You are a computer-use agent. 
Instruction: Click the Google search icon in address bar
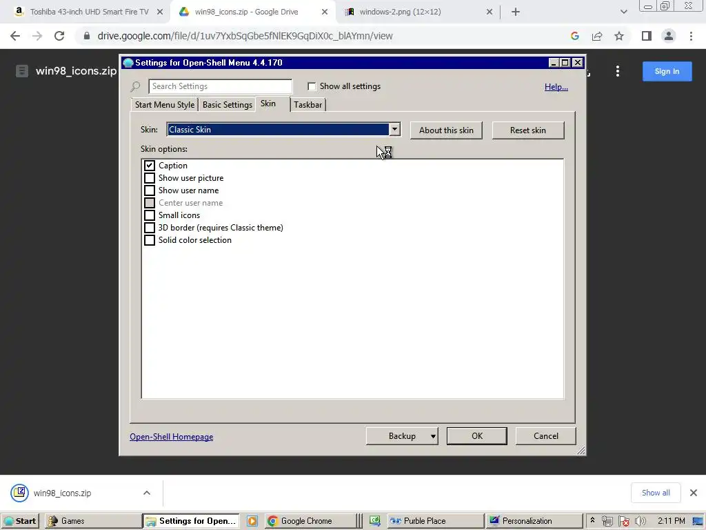tap(574, 36)
